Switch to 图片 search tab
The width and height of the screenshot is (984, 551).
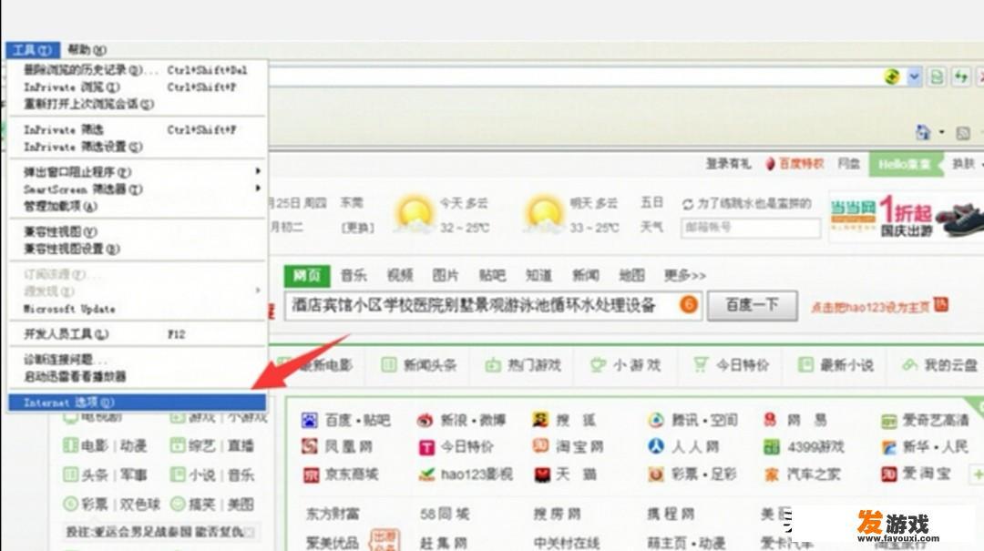coord(446,275)
